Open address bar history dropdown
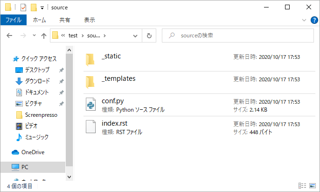Image resolution: width=320 pixels, height=192 pixels. 135,36
